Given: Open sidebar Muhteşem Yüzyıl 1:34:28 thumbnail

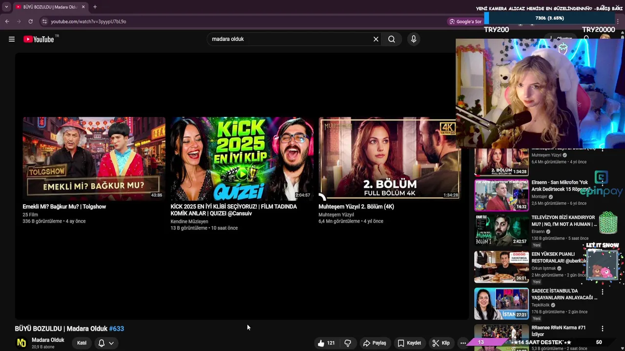Looking at the screenshot, I should [x=501, y=162].
